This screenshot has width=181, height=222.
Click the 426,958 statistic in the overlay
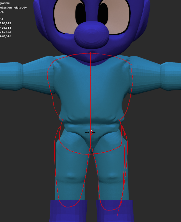[6, 28]
